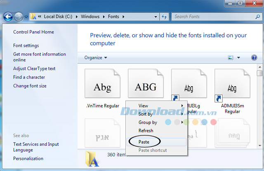This screenshot has width=264, height=171.
Task: Close the Fonts window
Action: coord(255,3)
